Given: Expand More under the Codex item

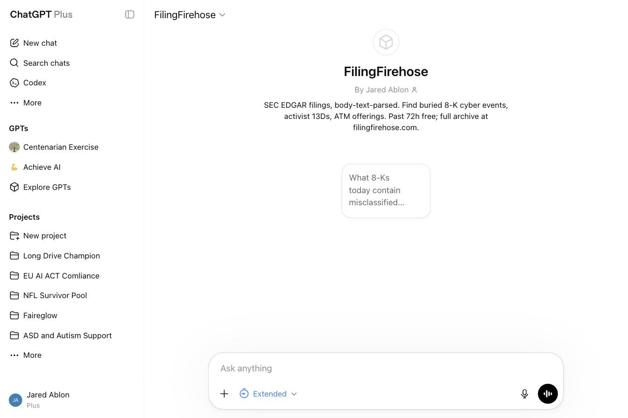Looking at the screenshot, I should 72,103.
